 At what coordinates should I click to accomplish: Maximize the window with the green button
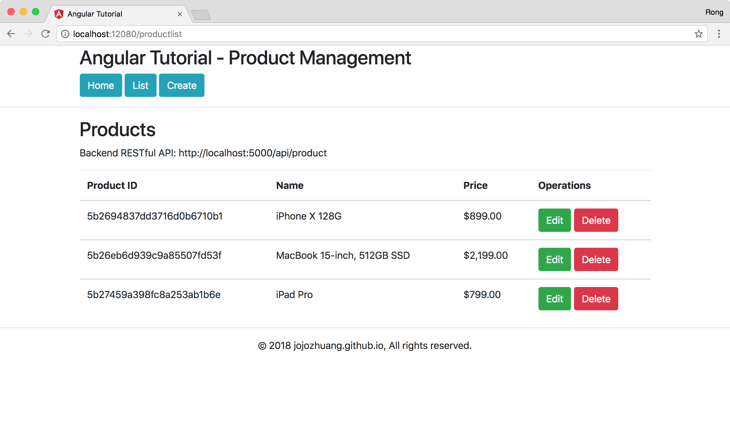pyautogui.click(x=36, y=12)
